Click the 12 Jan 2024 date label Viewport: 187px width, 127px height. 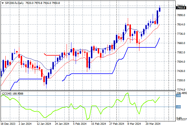pyautogui.click(x=44, y=124)
